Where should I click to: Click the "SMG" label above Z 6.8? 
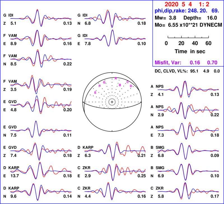click(160, 147)
